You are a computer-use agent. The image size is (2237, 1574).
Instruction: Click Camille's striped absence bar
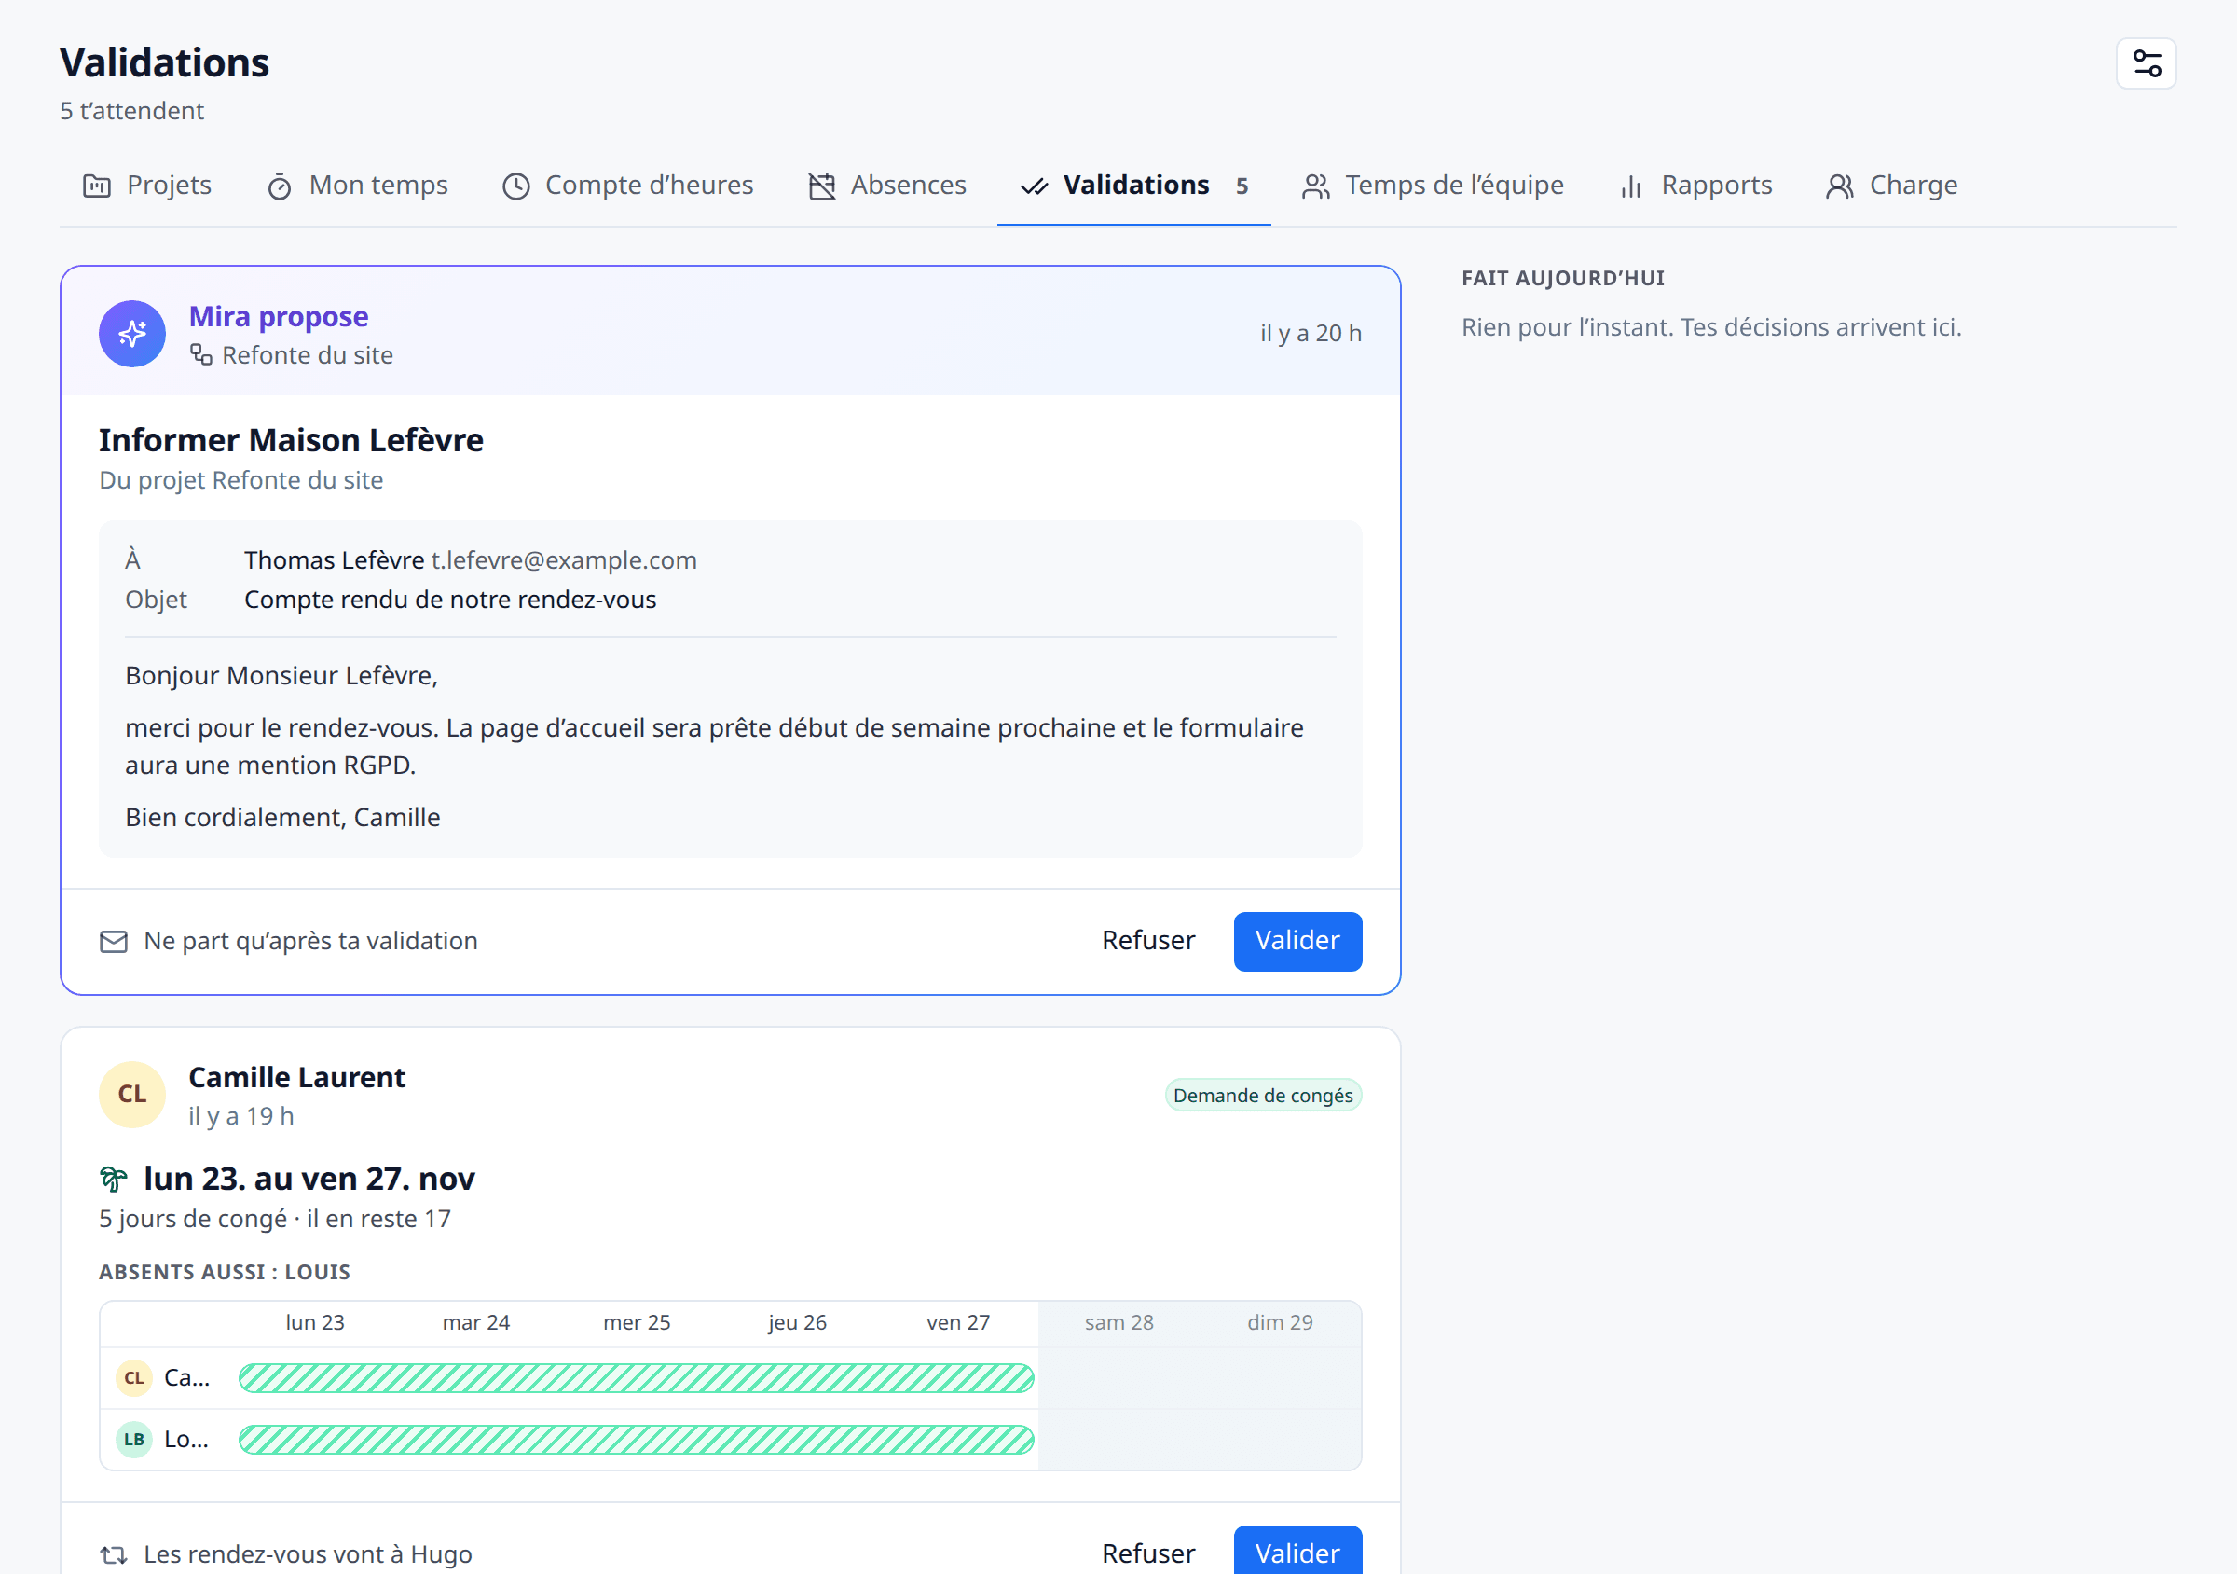[637, 1377]
